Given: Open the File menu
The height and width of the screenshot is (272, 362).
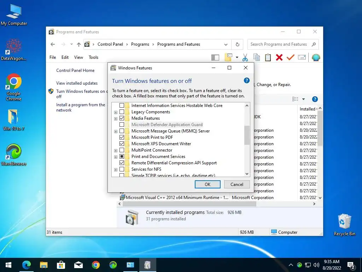Looking at the screenshot, I should point(53,57).
